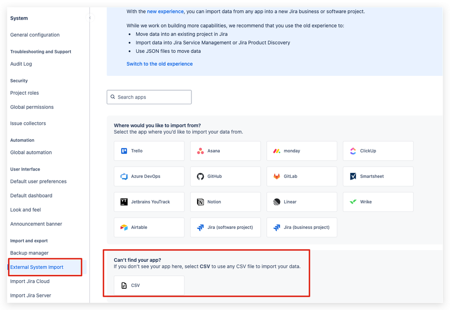Screen dimensions: 450x310
Task: Select External System Import in sidebar
Action: [x=37, y=267]
